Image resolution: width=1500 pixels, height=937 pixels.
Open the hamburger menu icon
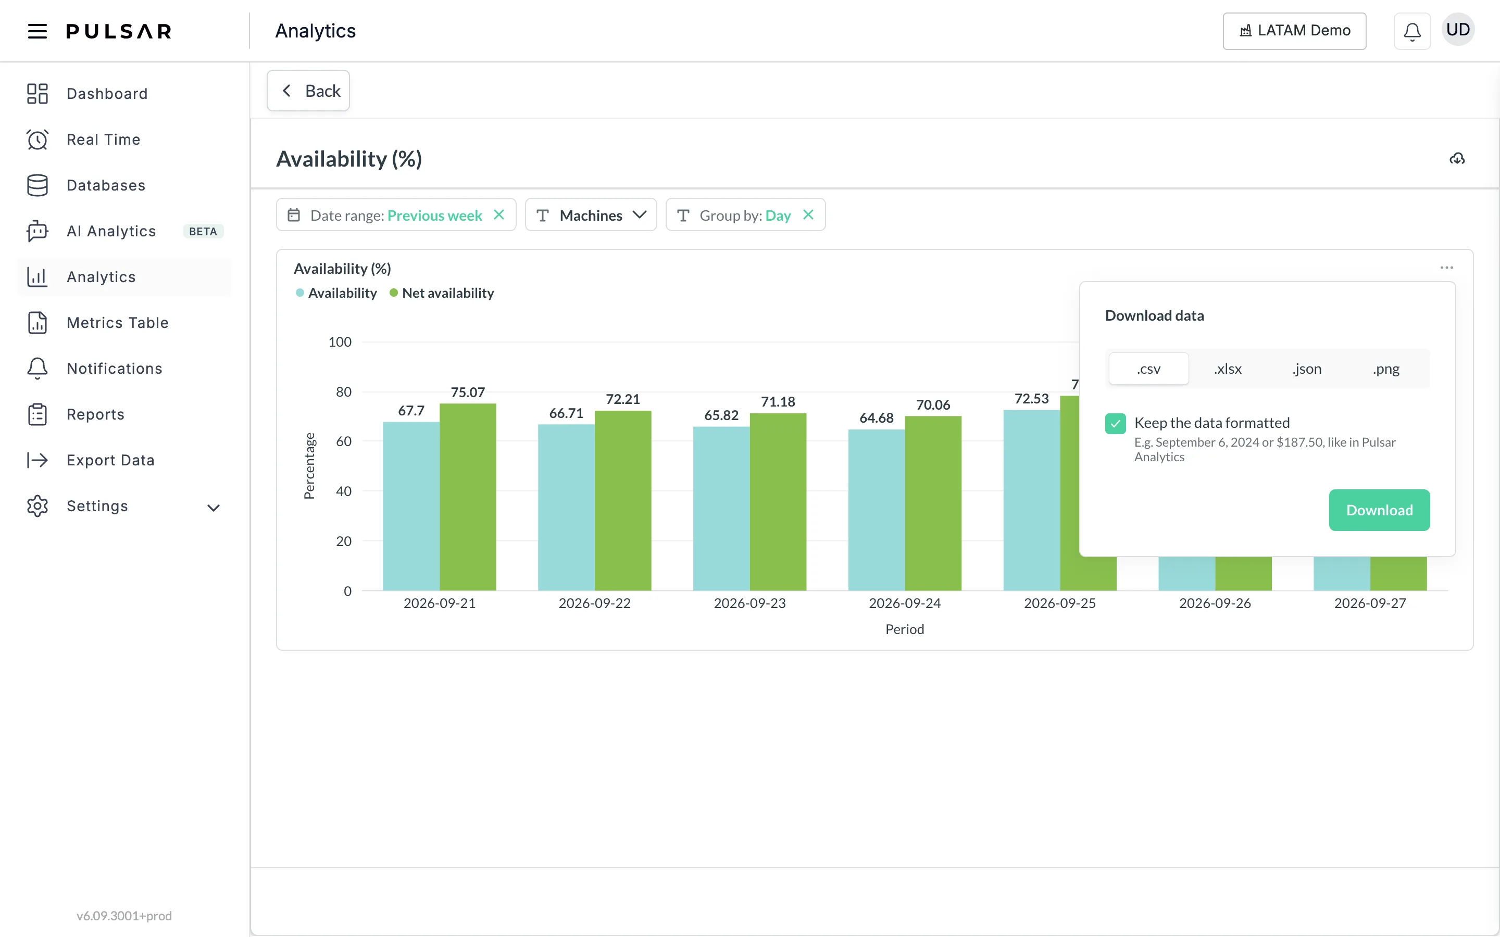click(x=37, y=31)
